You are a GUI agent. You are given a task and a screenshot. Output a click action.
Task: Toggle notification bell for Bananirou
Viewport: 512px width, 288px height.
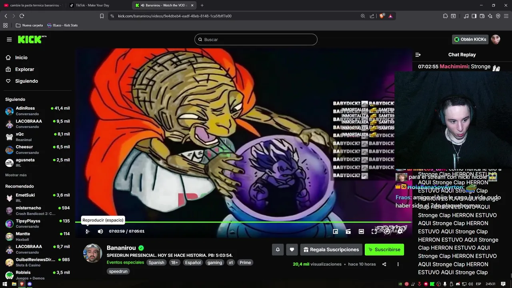point(278,250)
